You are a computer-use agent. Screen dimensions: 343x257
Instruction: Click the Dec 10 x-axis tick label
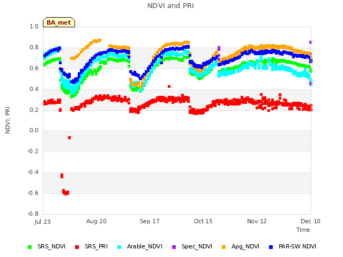pos(310,221)
